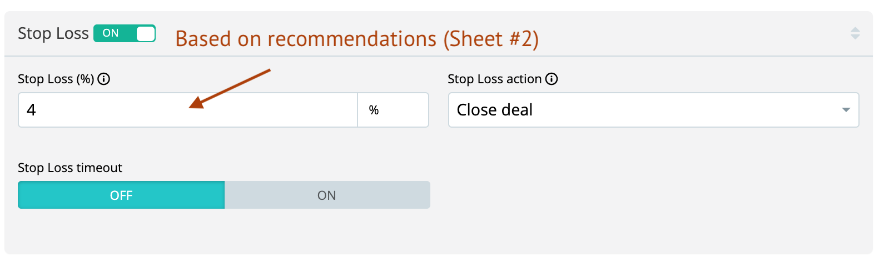884x262 pixels.
Task: Click the up/down arrows icon in header
Action: pyautogui.click(x=855, y=33)
